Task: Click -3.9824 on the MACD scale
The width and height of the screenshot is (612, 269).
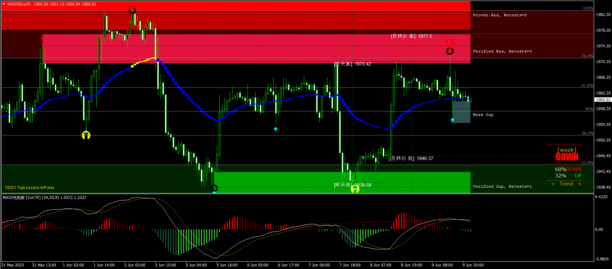Action: point(602,259)
